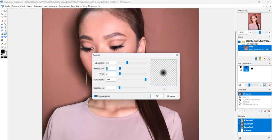Screen dimensions: 272x140
Task: Choose the Crop tool
Action: pyautogui.click(x=2, y=40)
